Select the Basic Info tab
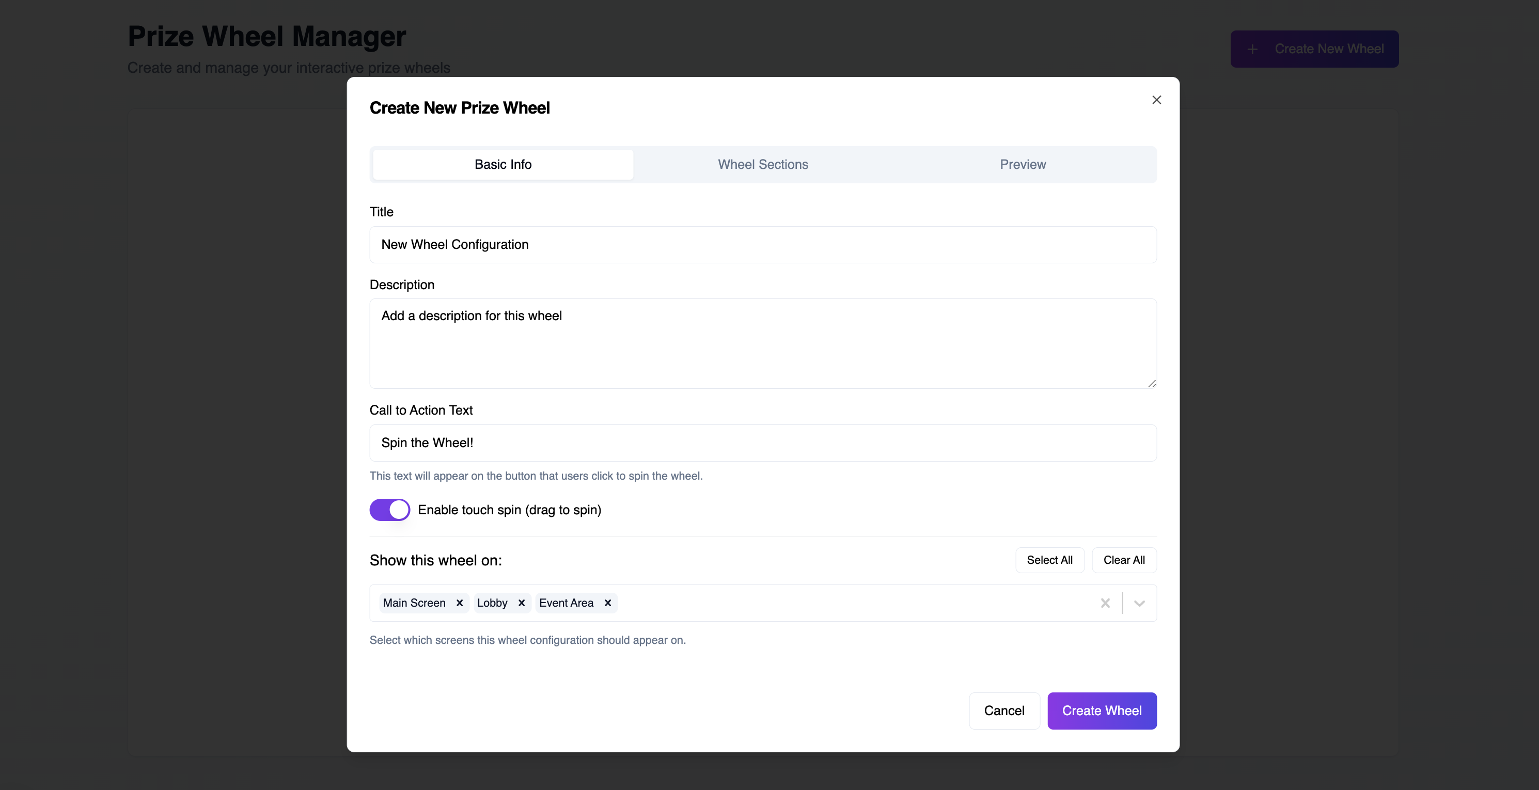The image size is (1539, 790). pos(503,164)
